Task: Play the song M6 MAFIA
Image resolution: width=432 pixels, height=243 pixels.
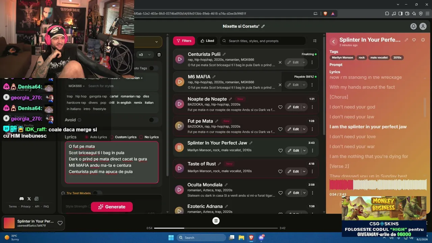Action: point(180,82)
